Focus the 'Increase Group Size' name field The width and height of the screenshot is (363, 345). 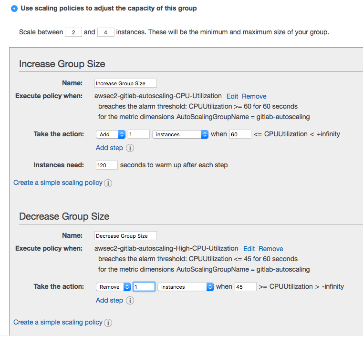coord(125,83)
